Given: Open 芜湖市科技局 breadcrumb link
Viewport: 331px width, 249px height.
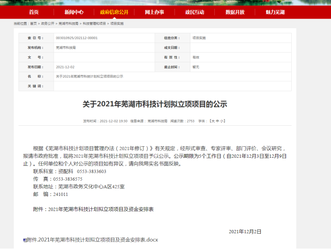Looking at the screenshot, I should (x=67, y=23).
